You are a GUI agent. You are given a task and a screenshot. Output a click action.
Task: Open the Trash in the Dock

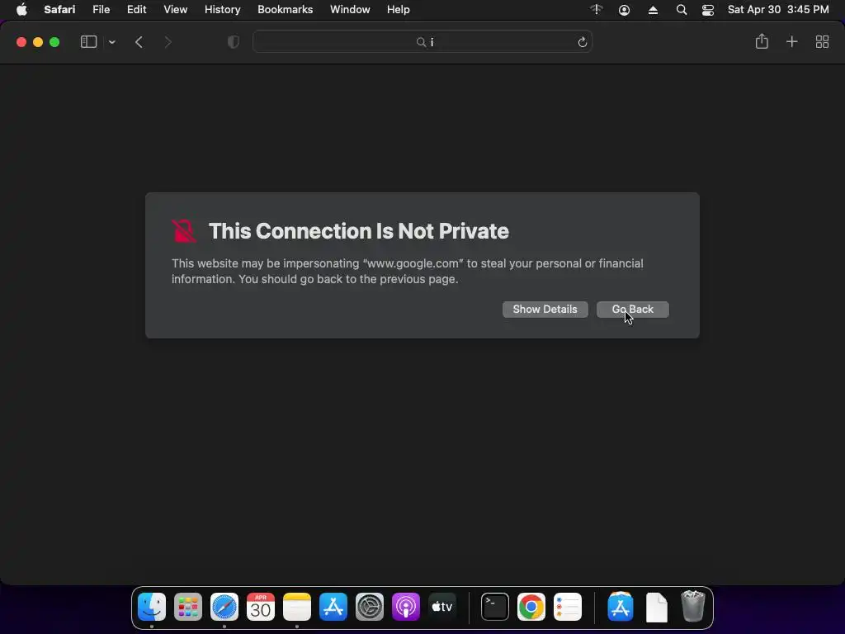click(x=693, y=606)
